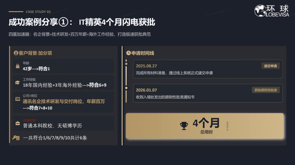Click the person icon beside 客户背景·加分项

point(16,53)
